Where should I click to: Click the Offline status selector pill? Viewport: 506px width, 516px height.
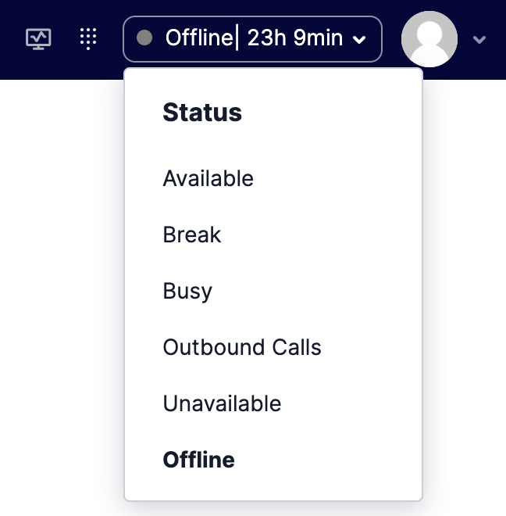click(x=252, y=39)
